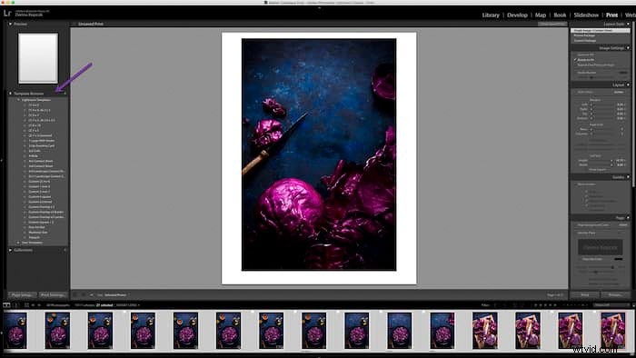Select the Picture Package layout style

pyautogui.click(x=584, y=35)
